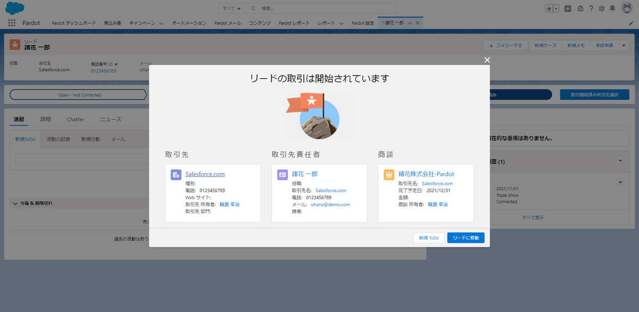Viewport: 639px width, 312px height.
Task: Expand the キャンペーン tab chevron
Action: (161, 23)
